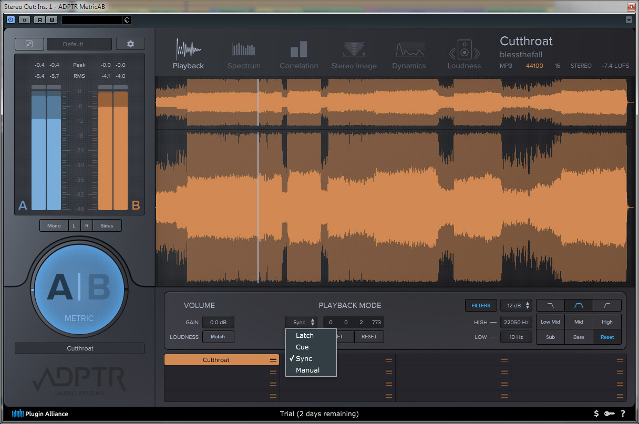Open the Loudness view

click(464, 55)
